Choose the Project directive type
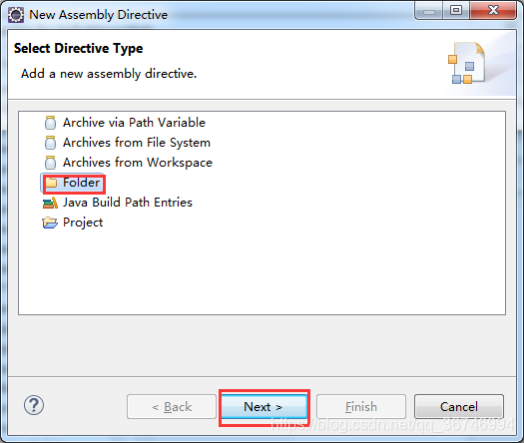524x443 pixels. (x=83, y=222)
